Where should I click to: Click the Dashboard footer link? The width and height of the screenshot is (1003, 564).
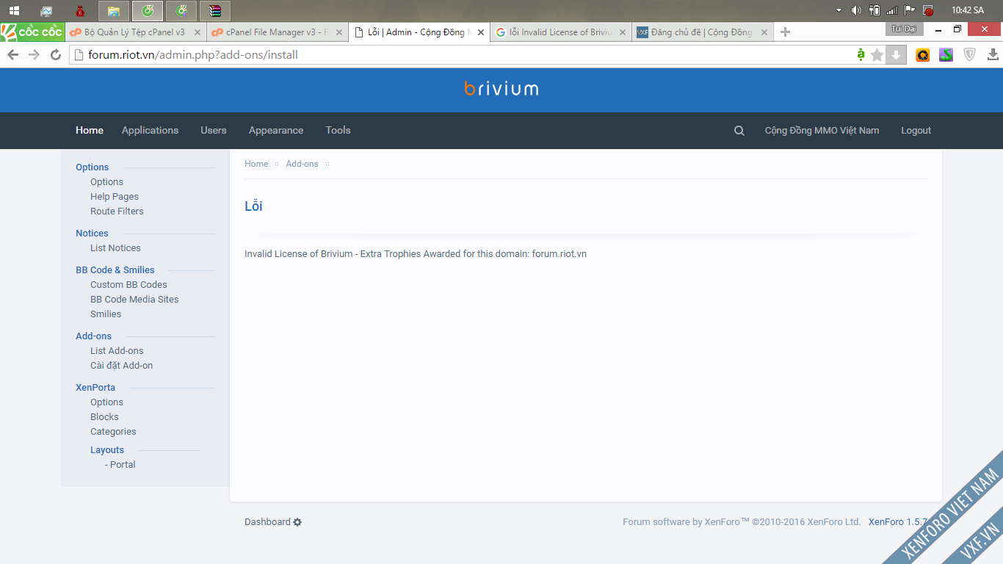[267, 522]
